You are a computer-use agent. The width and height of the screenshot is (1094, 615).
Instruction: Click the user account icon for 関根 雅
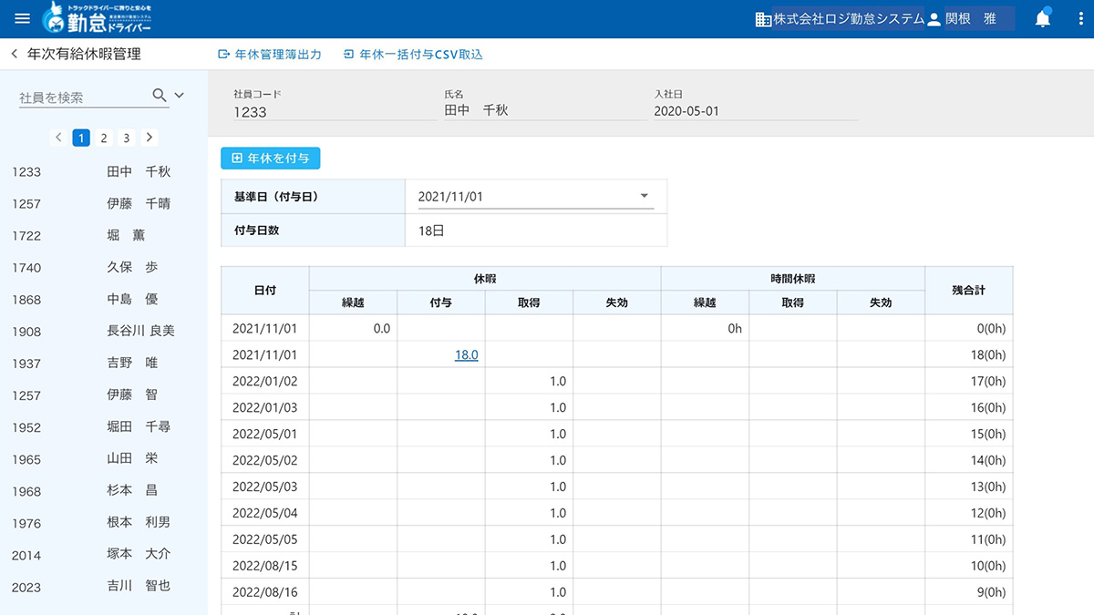point(934,19)
